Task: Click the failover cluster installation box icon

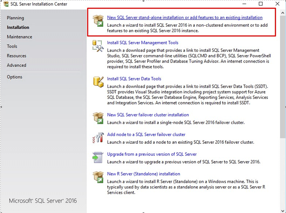Action: [98, 118]
